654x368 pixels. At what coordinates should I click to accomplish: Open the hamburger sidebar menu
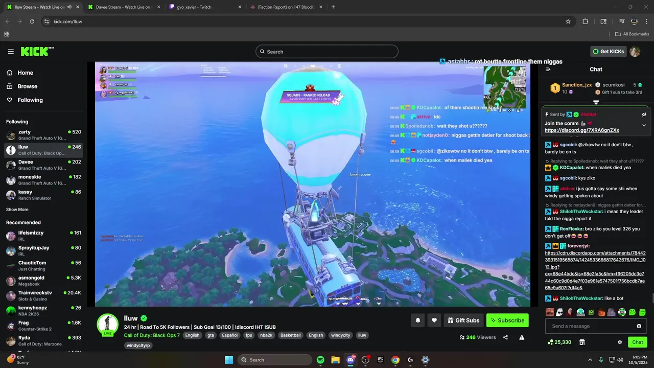pos(11,52)
